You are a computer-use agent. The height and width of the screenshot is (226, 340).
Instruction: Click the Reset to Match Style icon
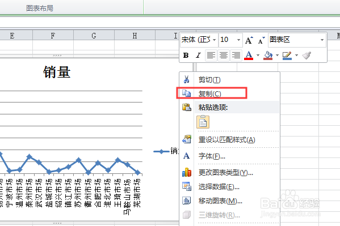[x=187, y=139]
